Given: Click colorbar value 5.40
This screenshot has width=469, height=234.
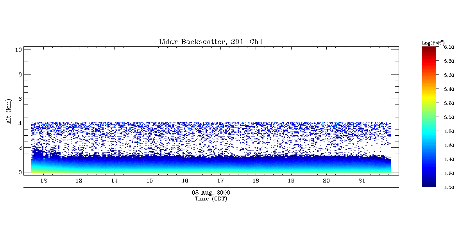Looking at the screenshot, I should [x=448, y=89].
